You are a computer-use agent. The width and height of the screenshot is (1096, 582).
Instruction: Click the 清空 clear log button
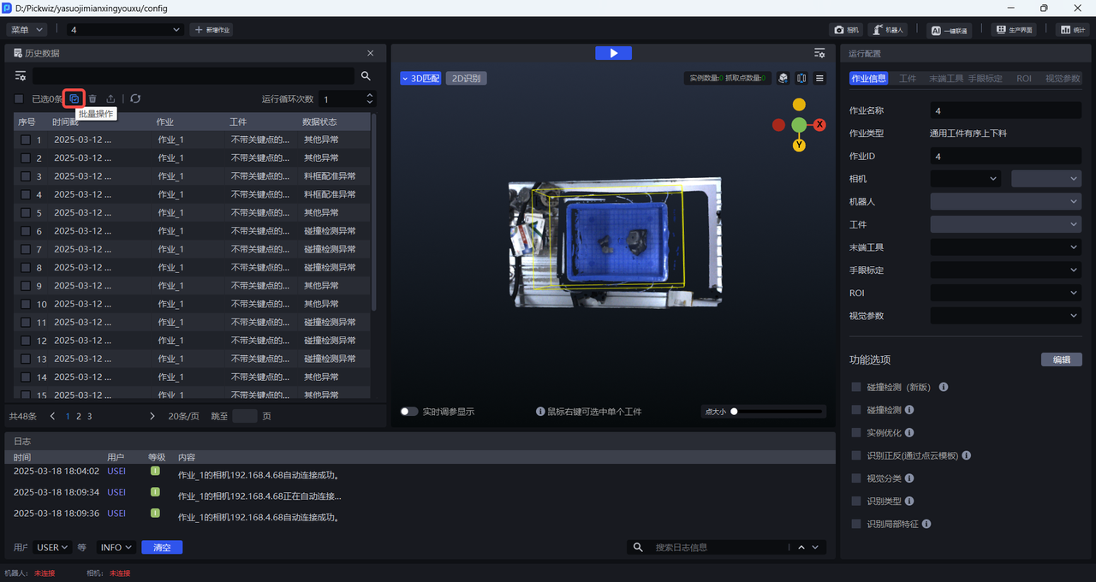[162, 548]
